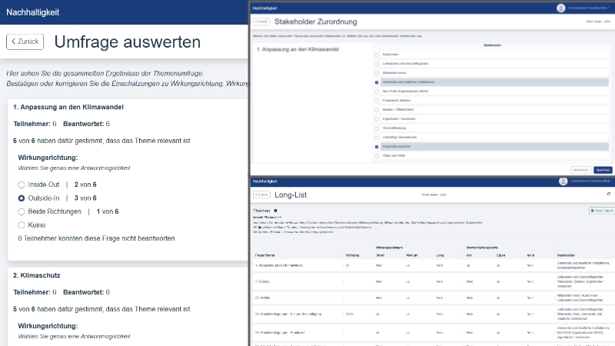This screenshot has width=615, height=346.
Task: Select the Outside-In radio option
Action: pos(22,198)
